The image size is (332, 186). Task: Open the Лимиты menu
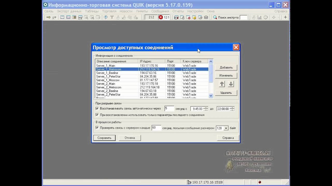pyautogui.click(x=142, y=11)
